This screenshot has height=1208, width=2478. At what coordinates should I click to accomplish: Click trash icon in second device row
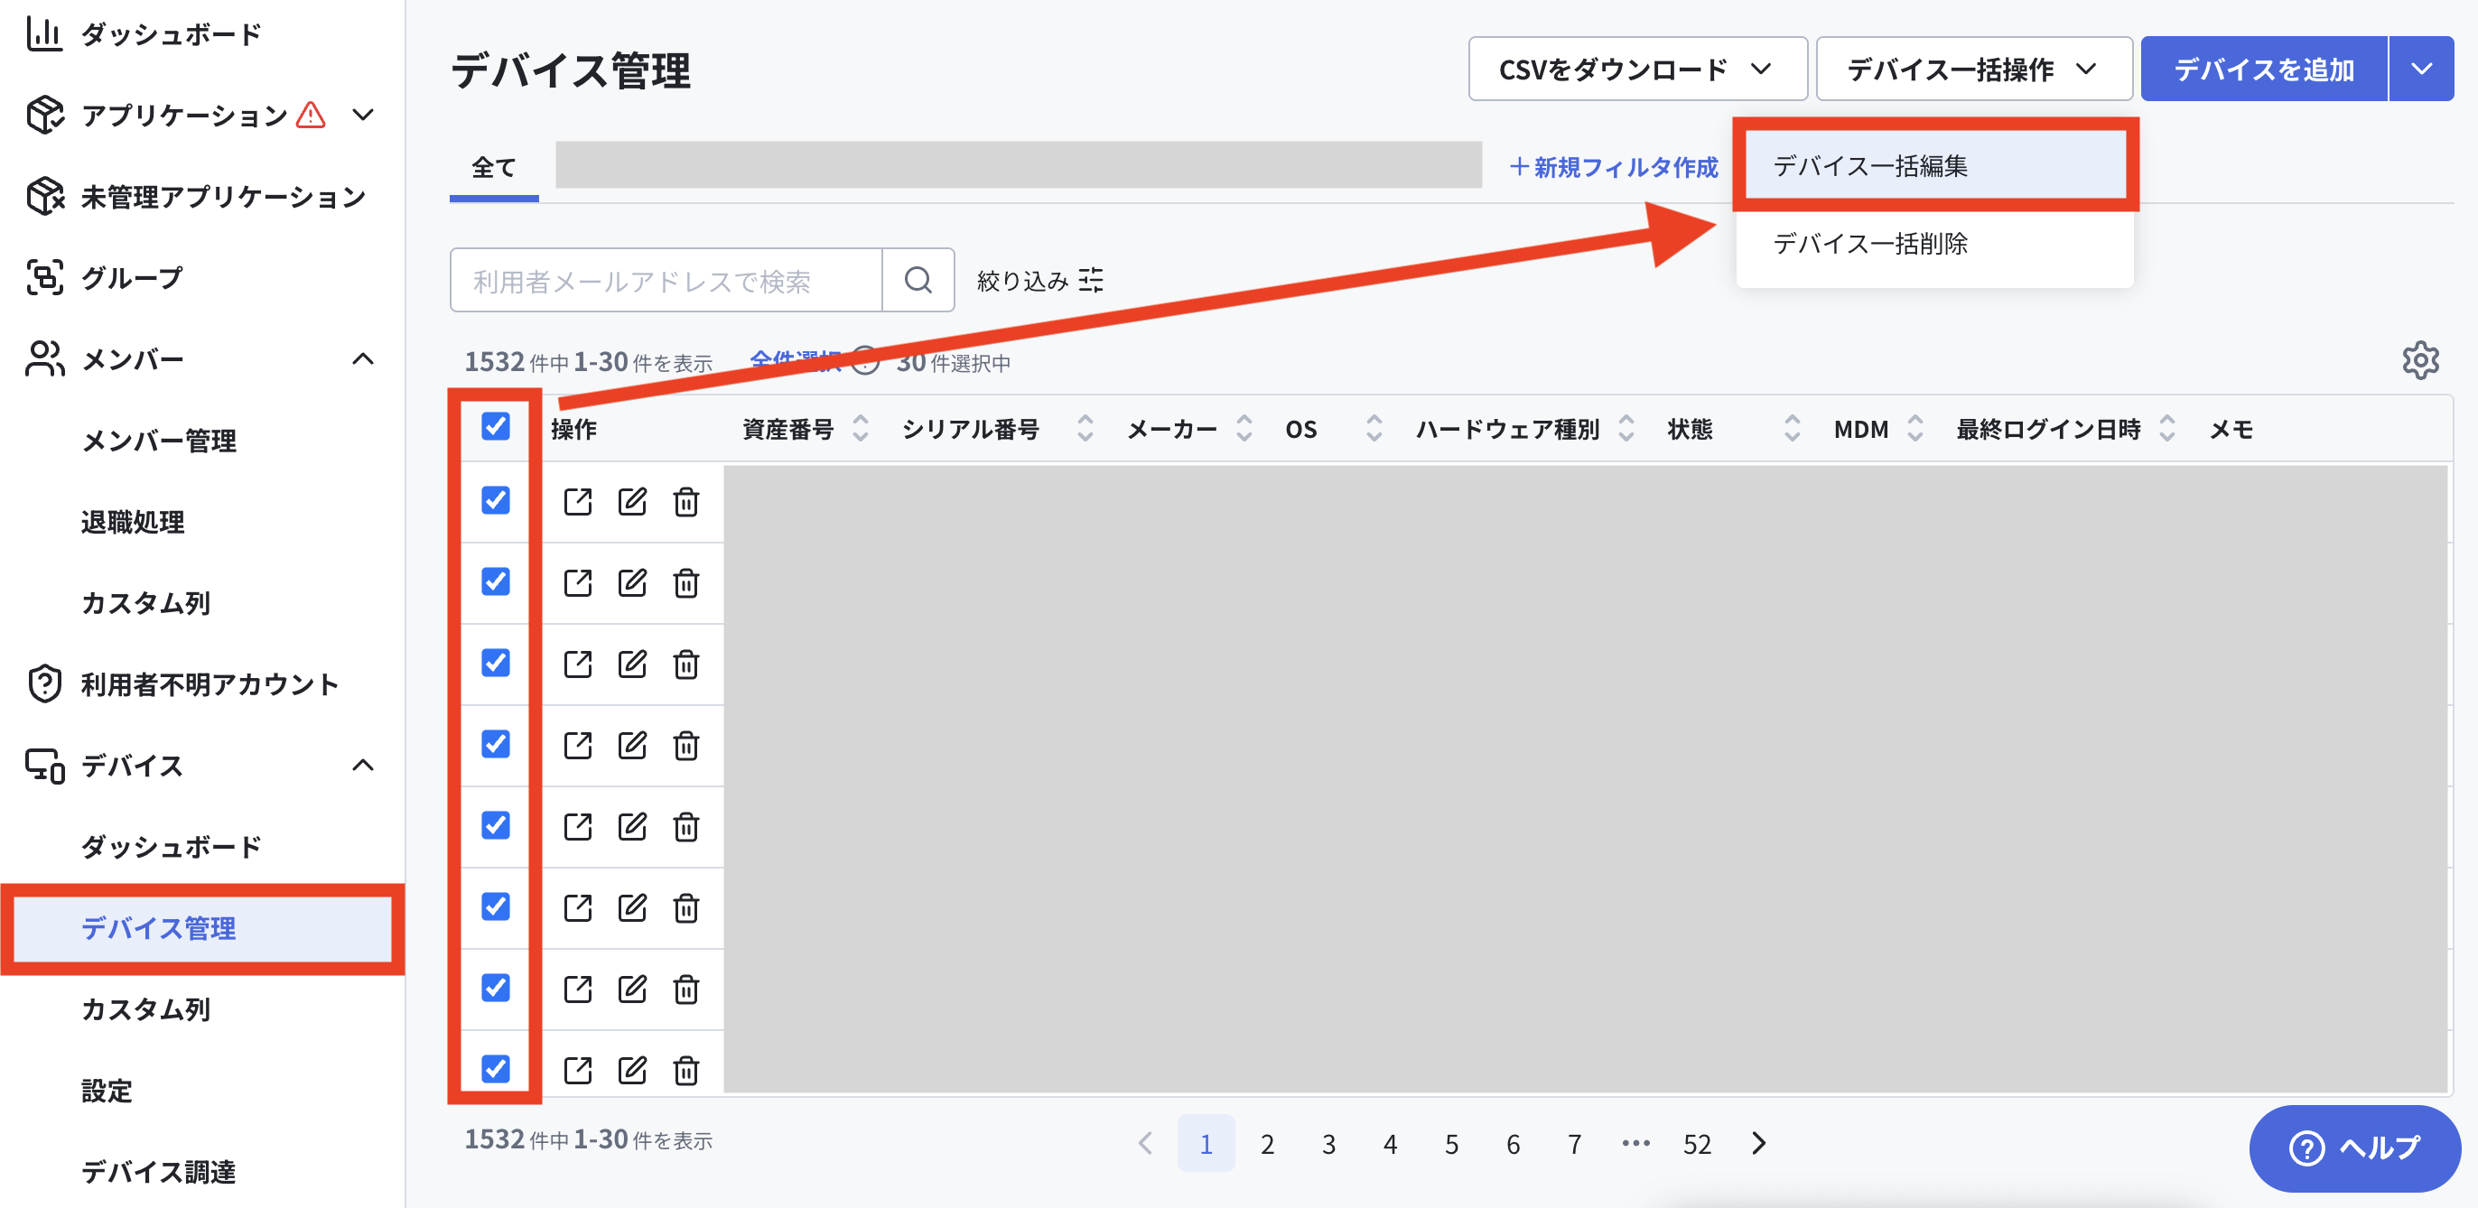[x=686, y=583]
